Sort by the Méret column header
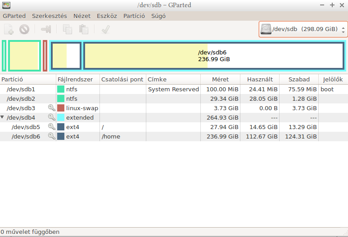Screen dimensions: 348x237 (220, 79)
